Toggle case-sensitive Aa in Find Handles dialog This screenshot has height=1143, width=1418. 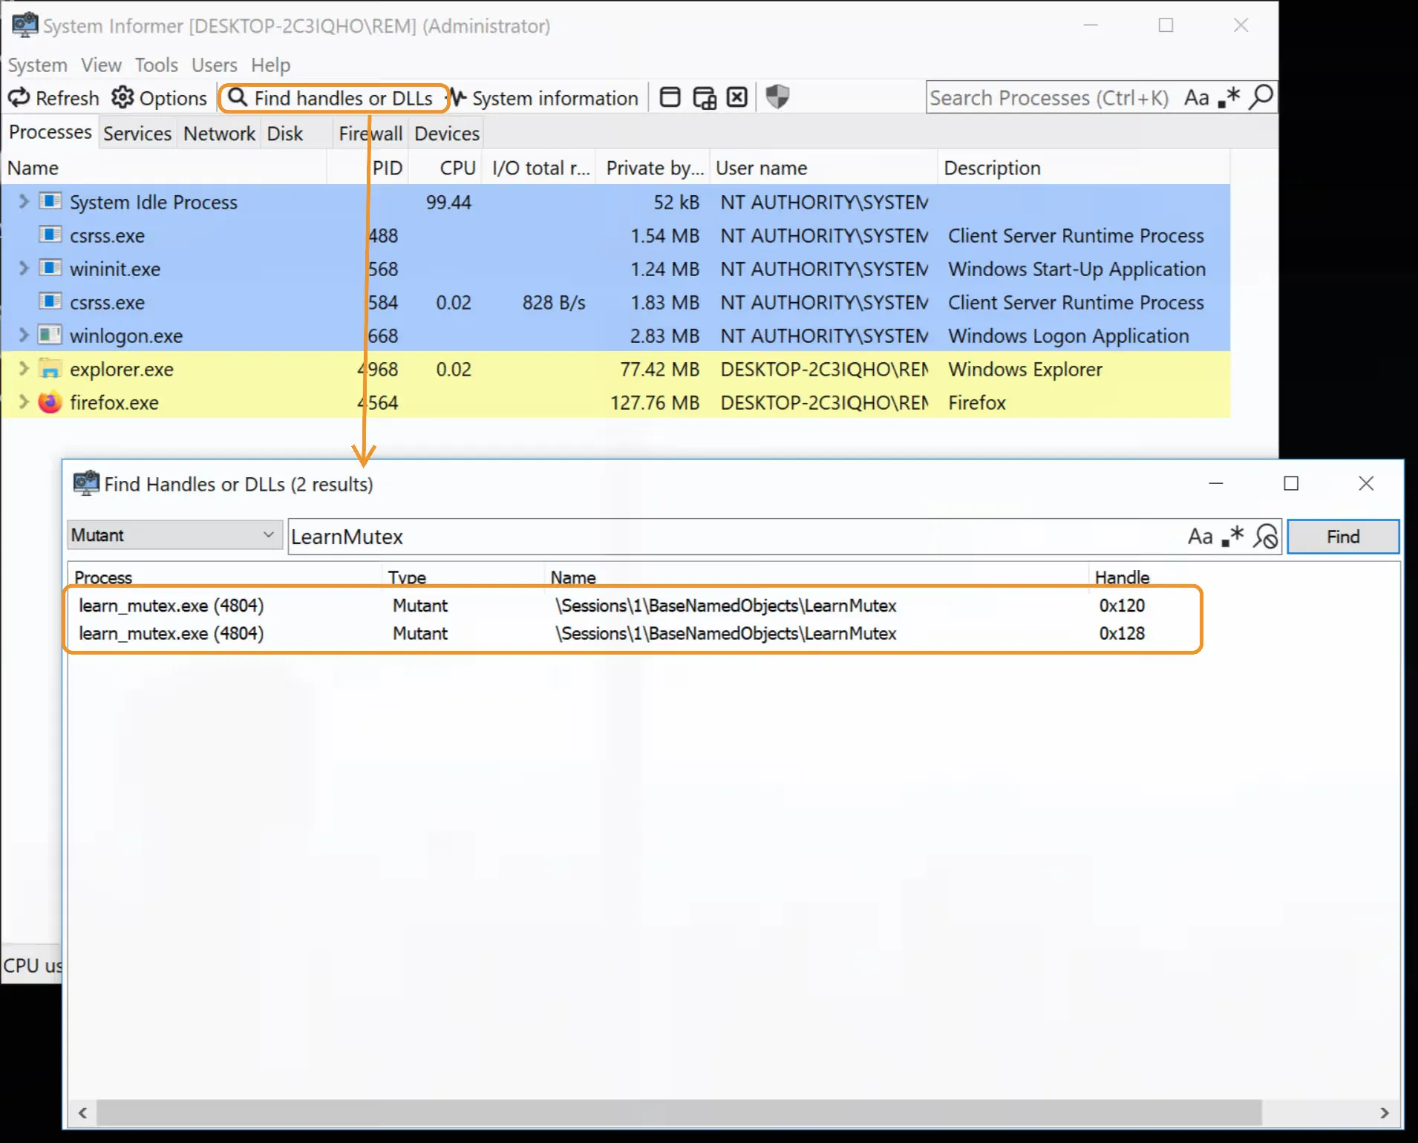coord(1200,536)
